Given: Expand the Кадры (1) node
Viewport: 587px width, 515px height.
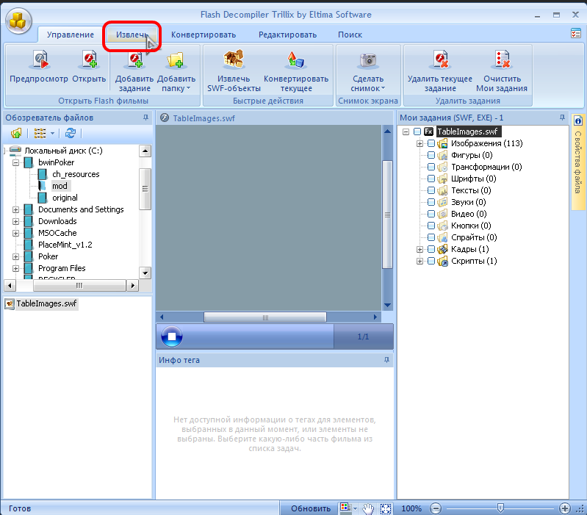Looking at the screenshot, I should (419, 249).
